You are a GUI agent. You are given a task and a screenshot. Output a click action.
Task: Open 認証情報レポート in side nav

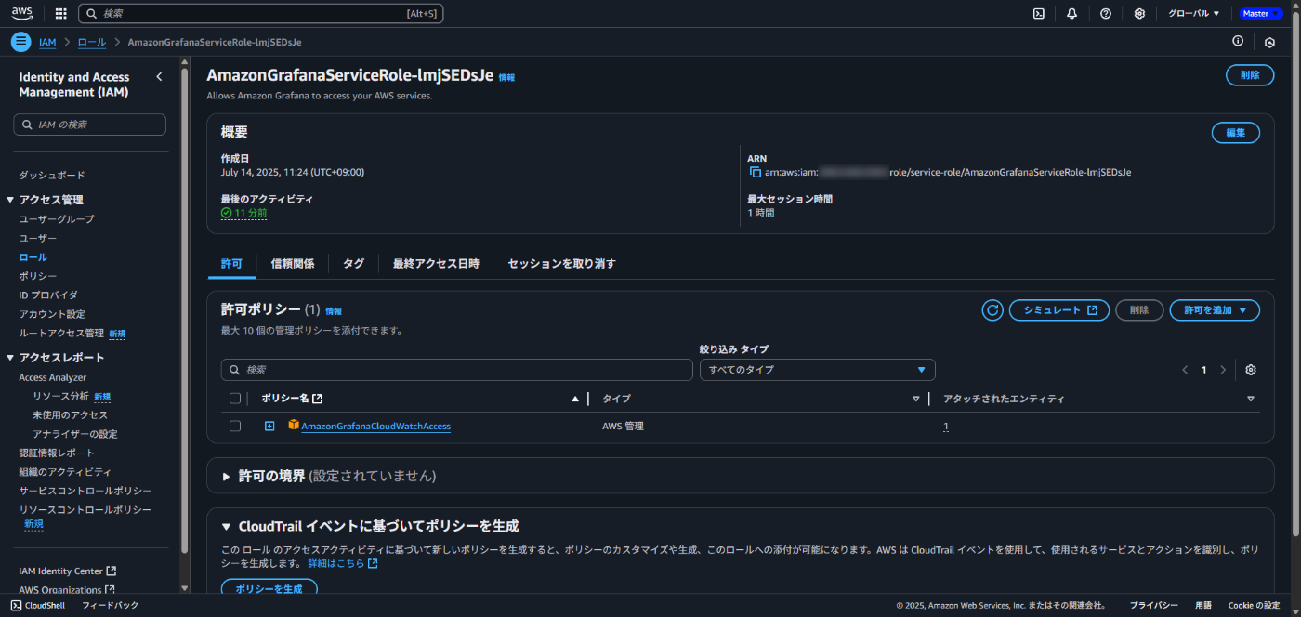pos(57,453)
